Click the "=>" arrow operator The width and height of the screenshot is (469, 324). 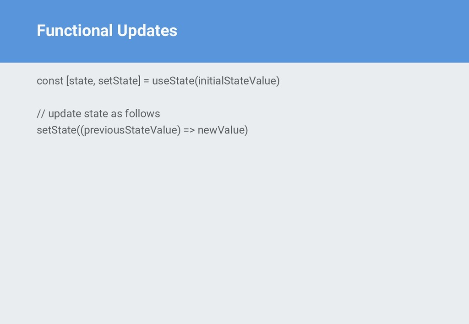(189, 131)
